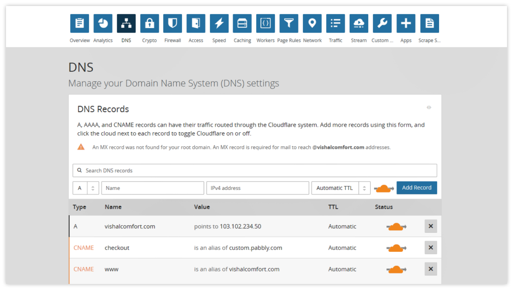Click the Caching tab label
Image resolution: width=513 pixels, height=290 pixels.
point(243,40)
